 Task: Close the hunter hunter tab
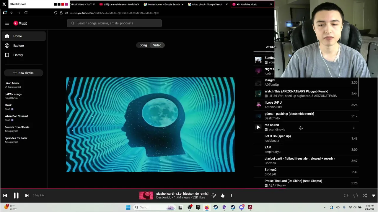[x=182, y=4]
